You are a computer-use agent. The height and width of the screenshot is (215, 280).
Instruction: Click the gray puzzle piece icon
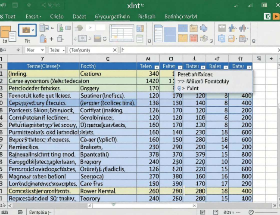coord(204,38)
